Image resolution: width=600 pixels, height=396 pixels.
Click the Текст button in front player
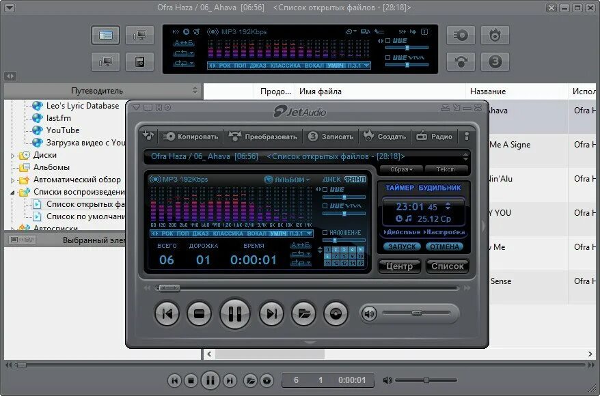pyautogui.click(x=446, y=169)
